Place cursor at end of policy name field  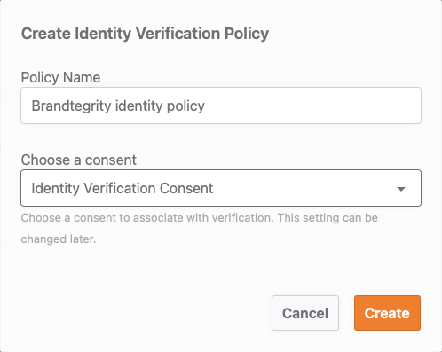click(x=206, y=106)
